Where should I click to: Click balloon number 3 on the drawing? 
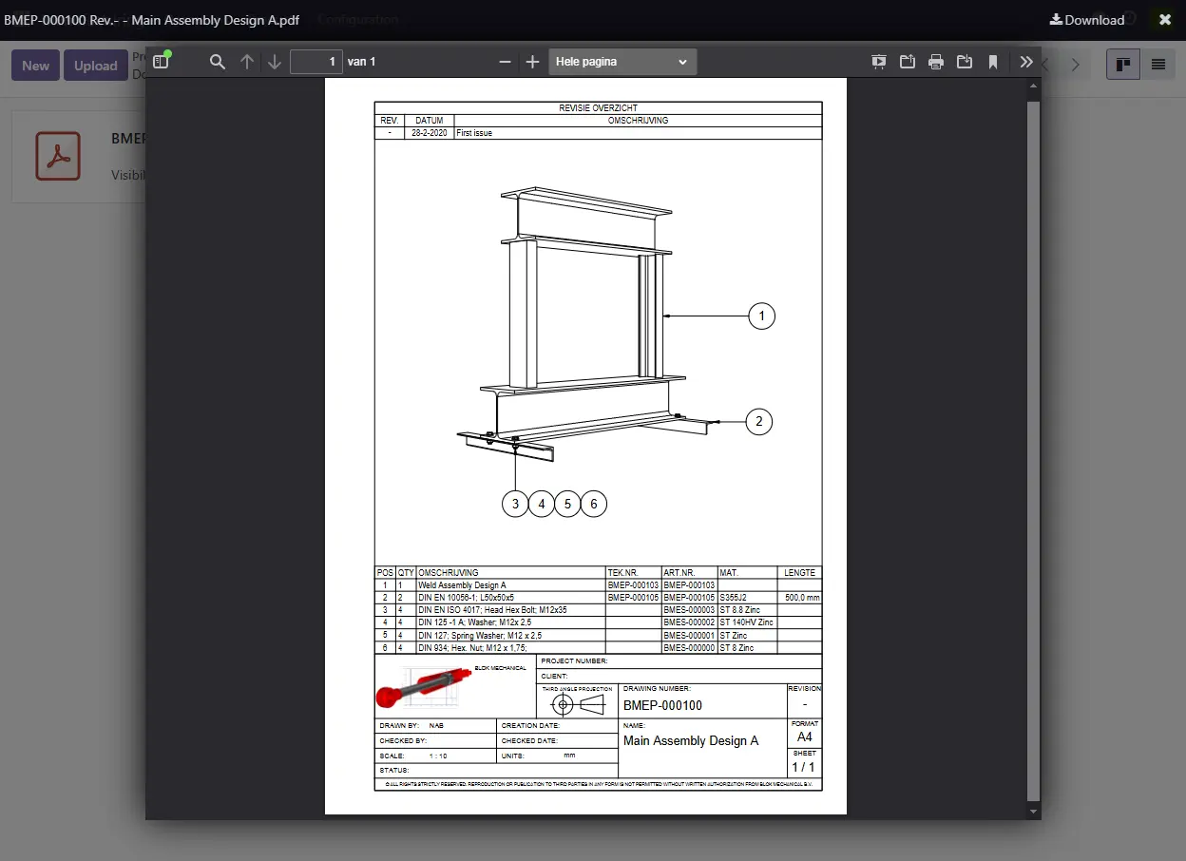pos(515,504)
